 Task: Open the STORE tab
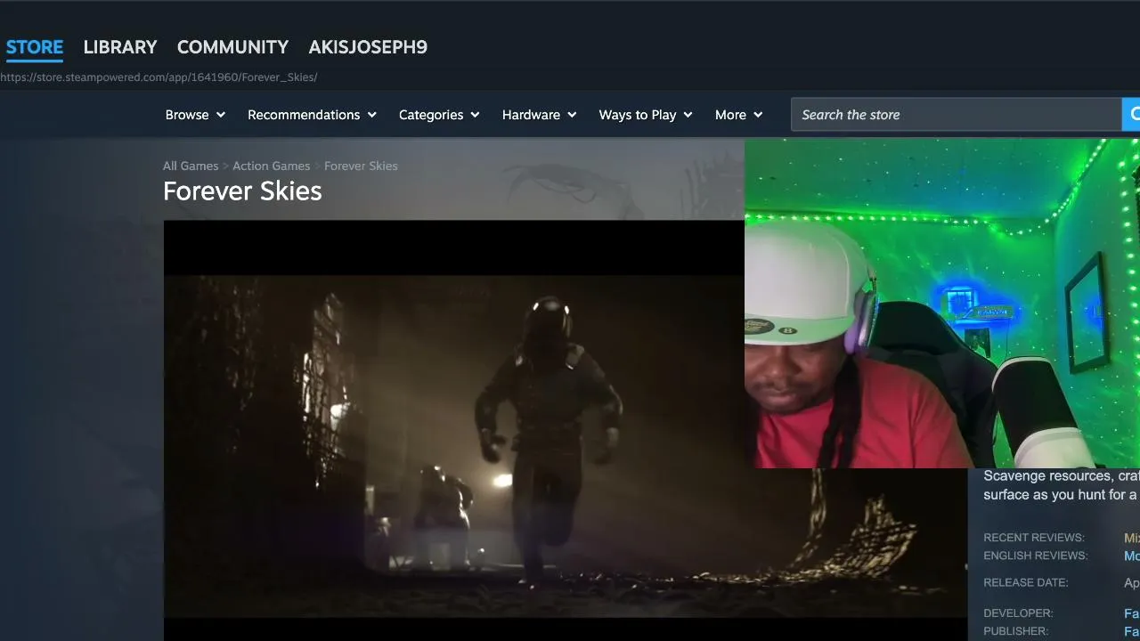point(35,47)
